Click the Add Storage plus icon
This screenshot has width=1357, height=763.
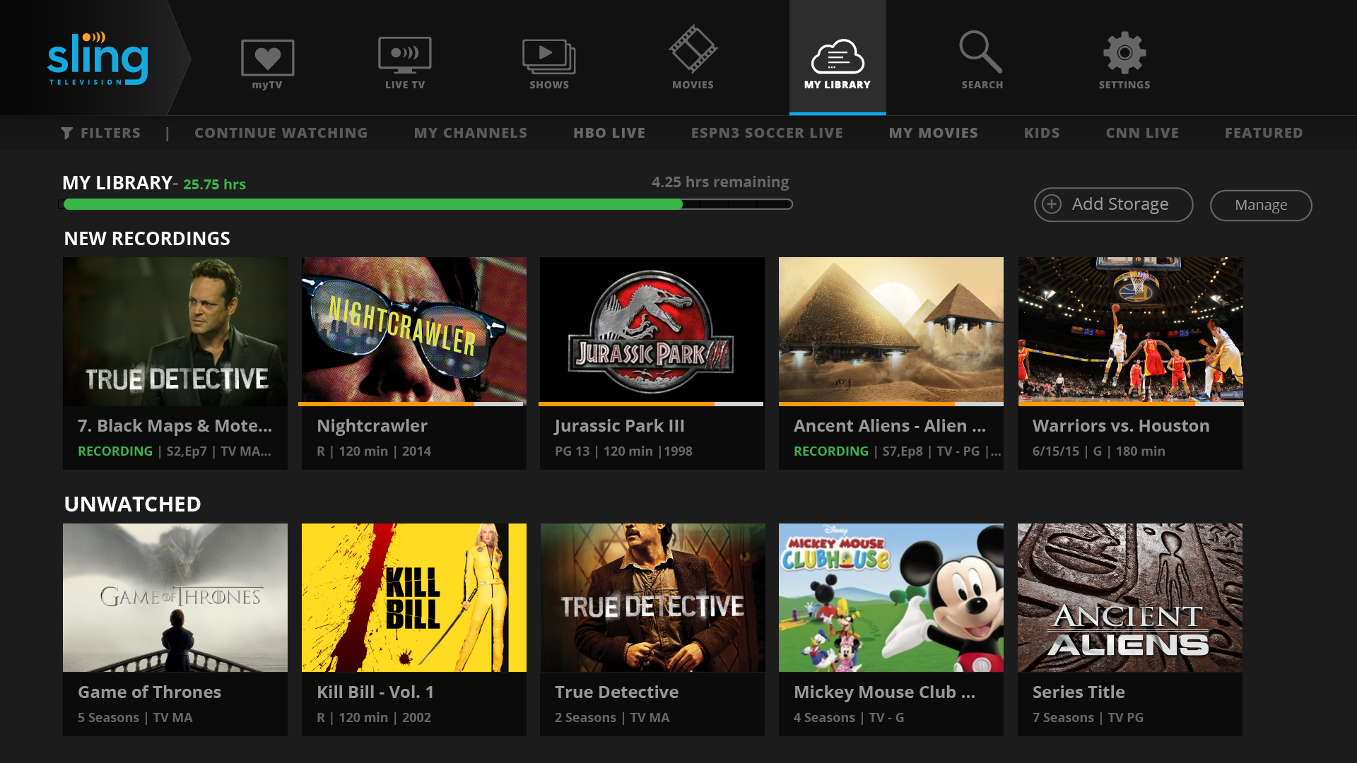(1052, 204)
